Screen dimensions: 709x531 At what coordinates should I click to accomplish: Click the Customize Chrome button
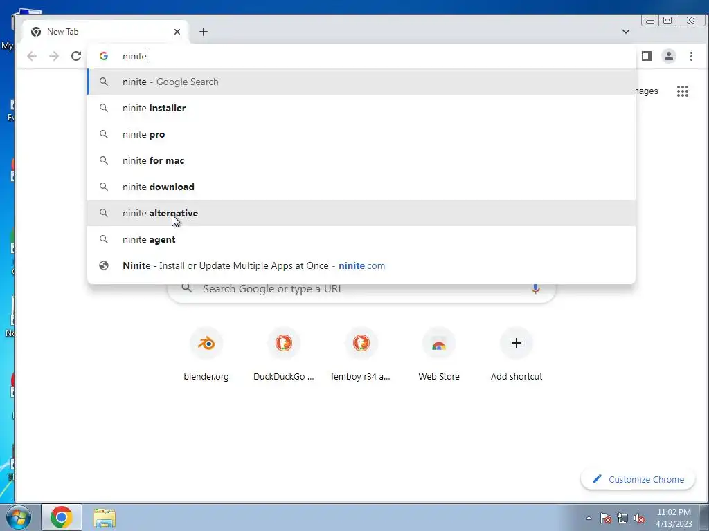(x=638, y=479)
